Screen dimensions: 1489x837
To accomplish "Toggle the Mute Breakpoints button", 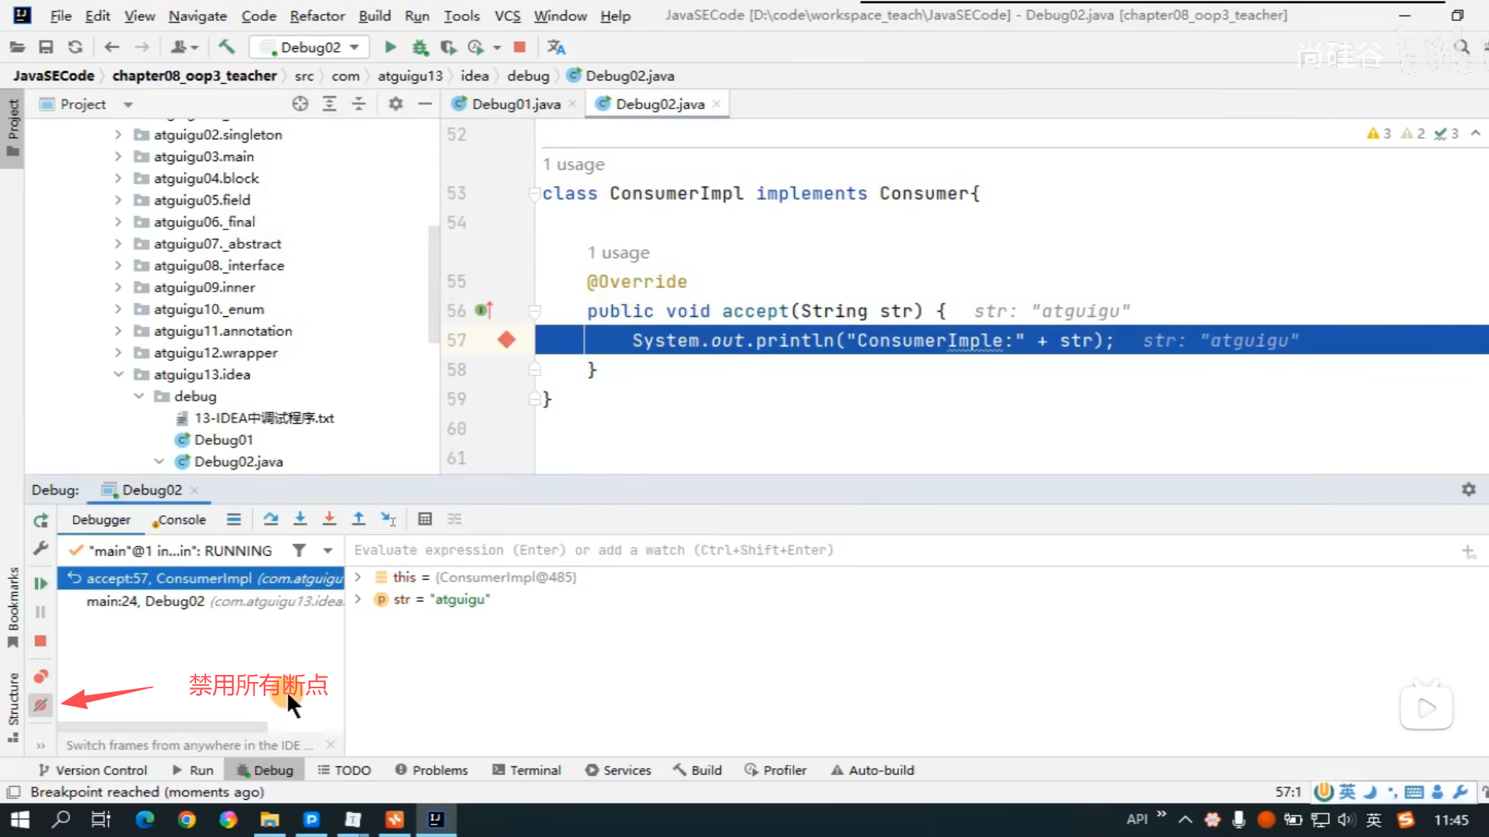I will (41, 705).
